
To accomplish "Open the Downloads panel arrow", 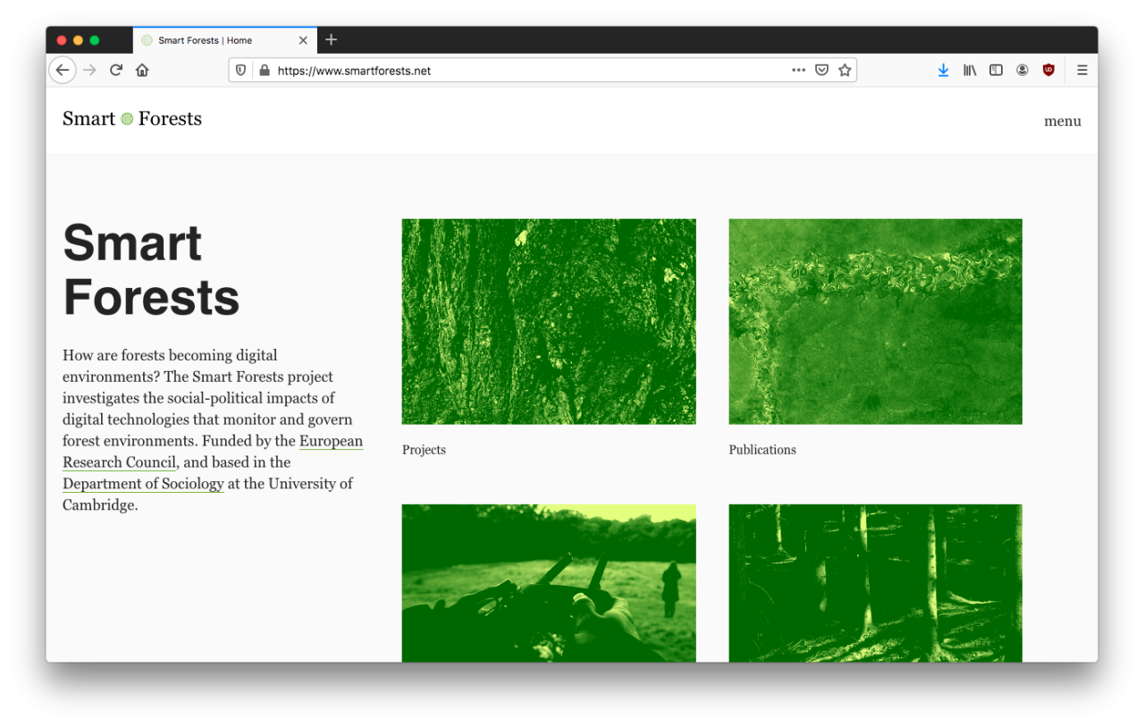I will (x=943, y=71).
